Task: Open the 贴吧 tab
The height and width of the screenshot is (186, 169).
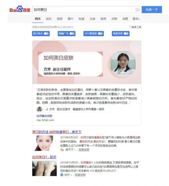Action: (x=103, y=19)
